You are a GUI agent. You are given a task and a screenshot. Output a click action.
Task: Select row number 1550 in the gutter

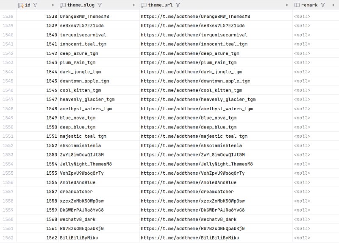[x=8, y=127]
